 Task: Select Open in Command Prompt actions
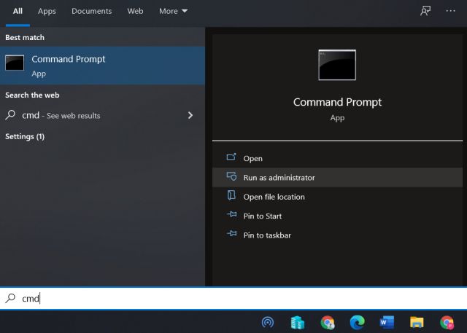tap(253, 158)
